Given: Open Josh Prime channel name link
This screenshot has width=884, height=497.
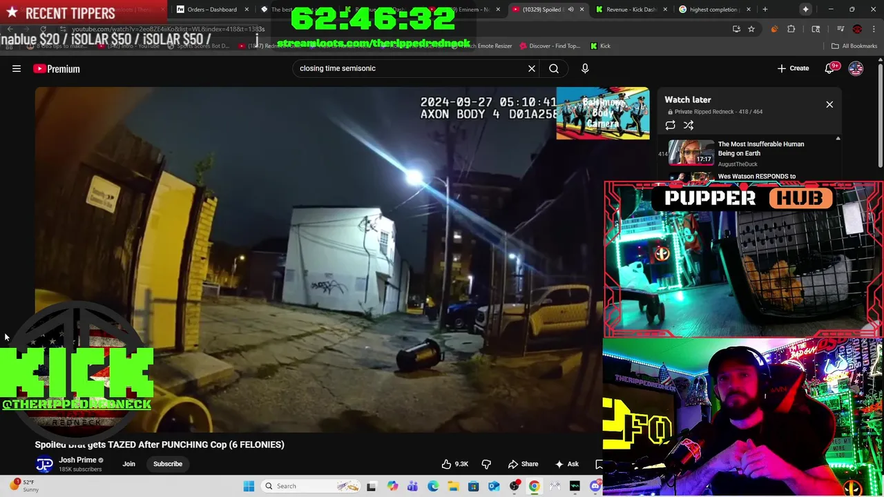Looking at the screenshot, I should coord(77,460).
